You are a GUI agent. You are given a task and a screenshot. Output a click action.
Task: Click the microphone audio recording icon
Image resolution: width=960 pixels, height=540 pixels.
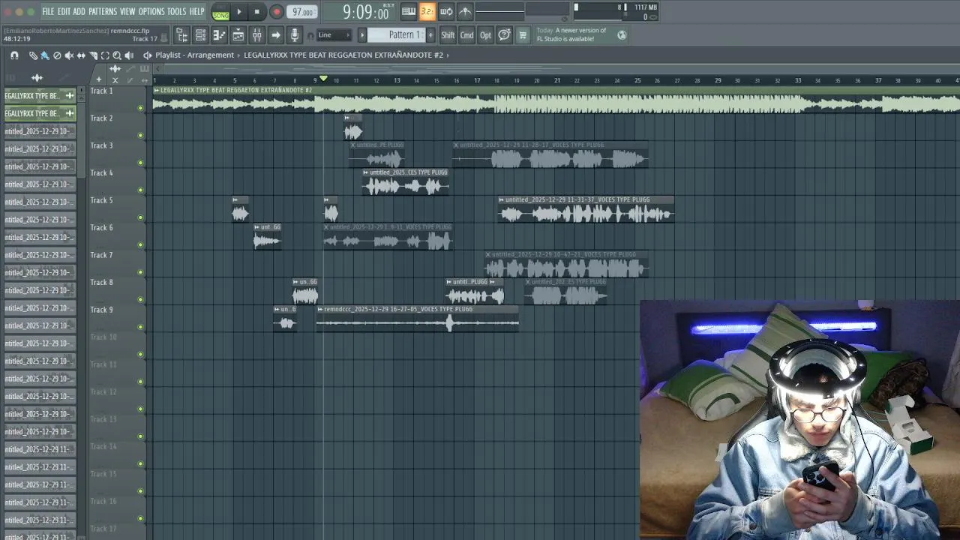tap(294, 35)
